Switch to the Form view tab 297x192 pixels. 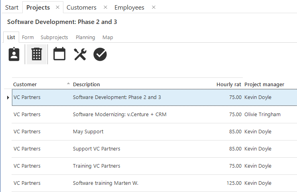pyautogui.click(x=28, y=37)
